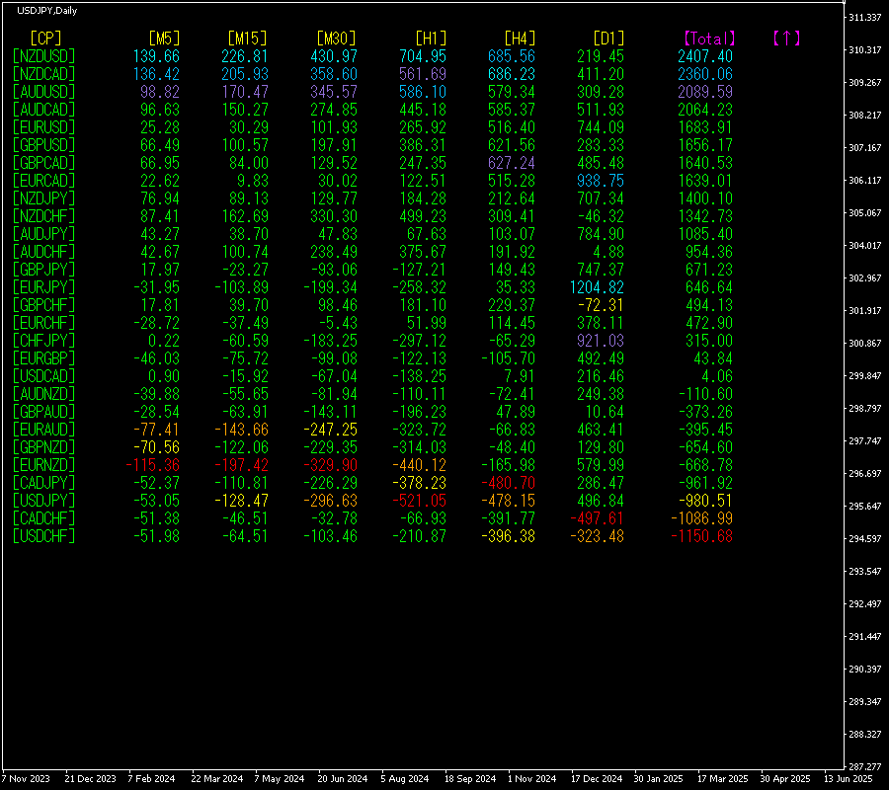Image resolution: width=889 pixels, height=790 pixels.
Task: Click time axis date 5 Aug 2024
Action: coord(405,779)
